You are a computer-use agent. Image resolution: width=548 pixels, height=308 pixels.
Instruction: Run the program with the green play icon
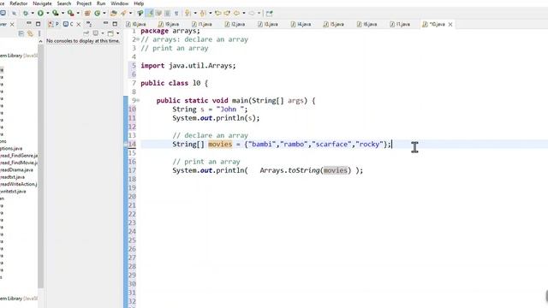pos(40,14)
